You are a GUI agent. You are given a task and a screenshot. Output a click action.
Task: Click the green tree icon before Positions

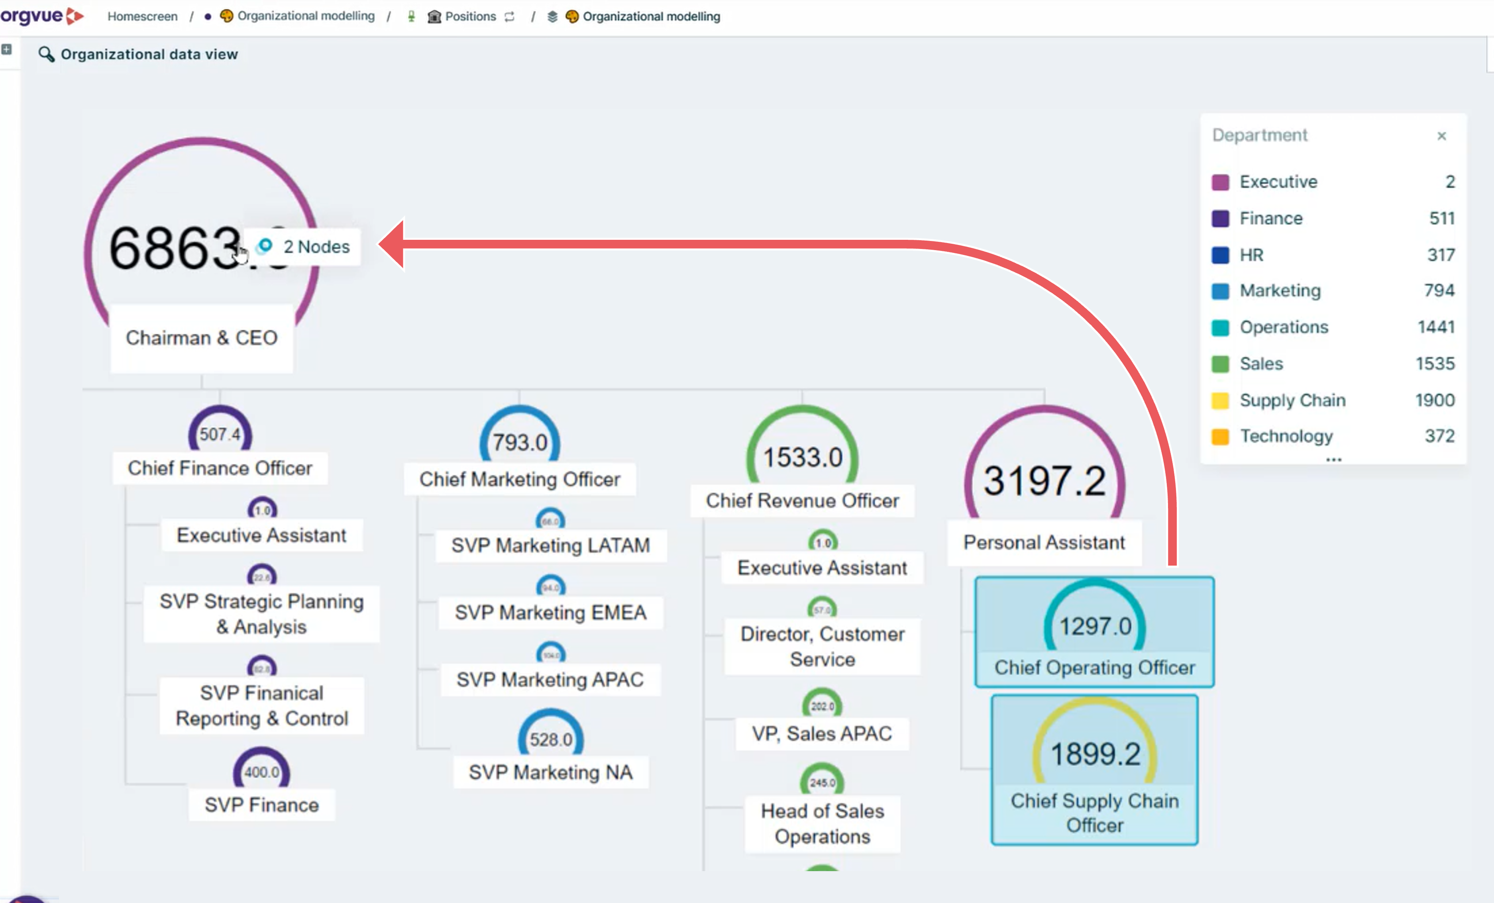(x=411, y=16)
